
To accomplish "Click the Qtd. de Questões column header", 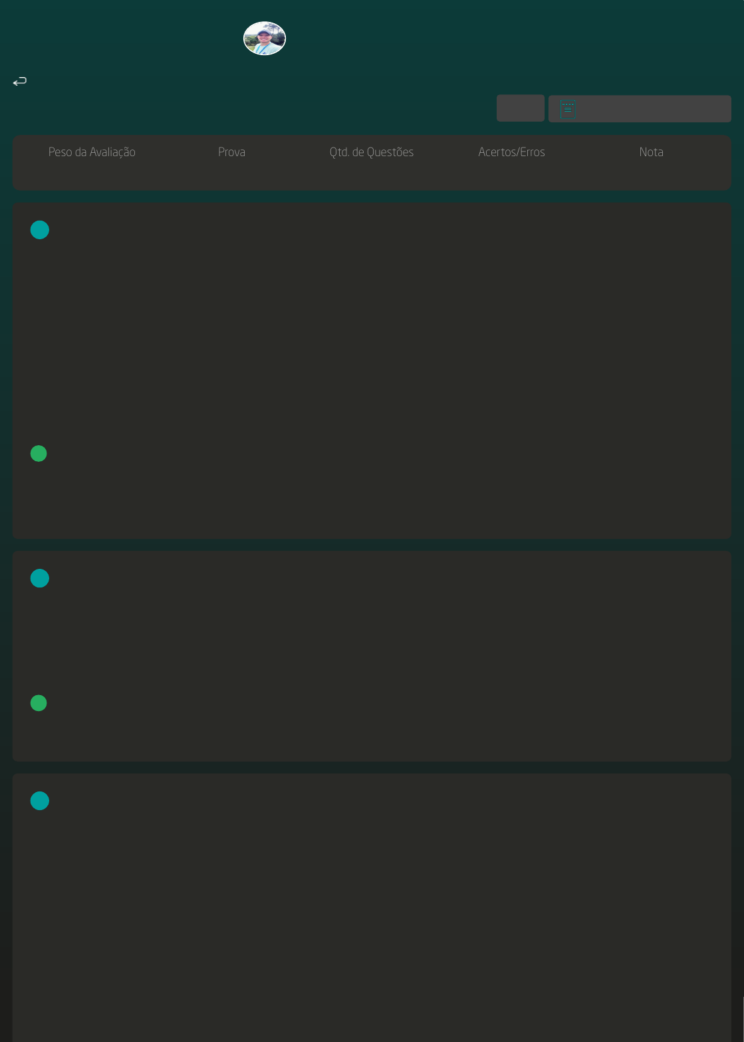I will point(372,152).
